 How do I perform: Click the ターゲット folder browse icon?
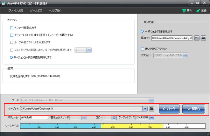tap(152, 109)
